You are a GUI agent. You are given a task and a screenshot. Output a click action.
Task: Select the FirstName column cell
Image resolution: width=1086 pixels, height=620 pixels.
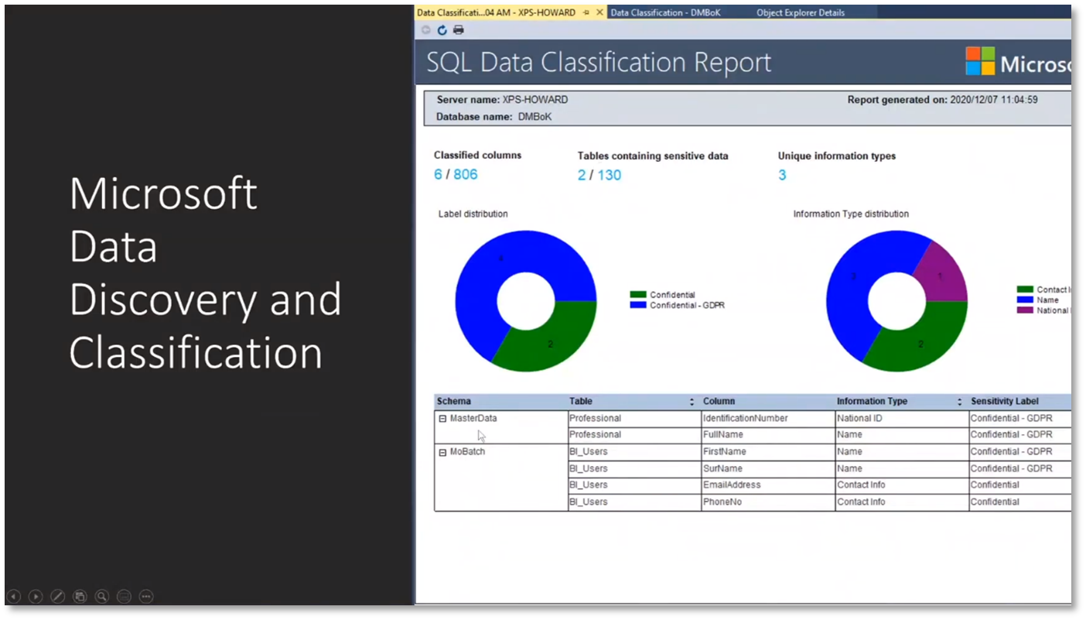tap(768, 452)
